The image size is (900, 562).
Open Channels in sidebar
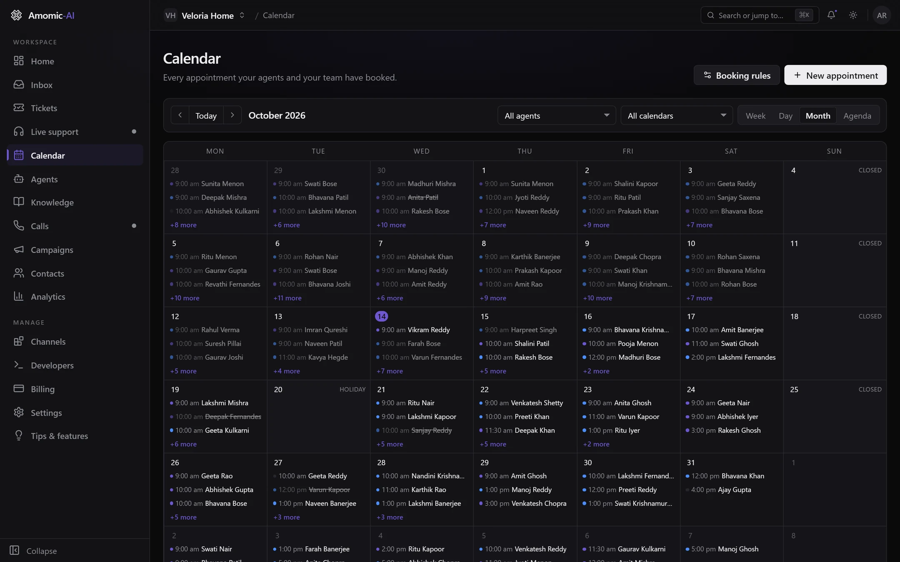(x=75, y=342)
